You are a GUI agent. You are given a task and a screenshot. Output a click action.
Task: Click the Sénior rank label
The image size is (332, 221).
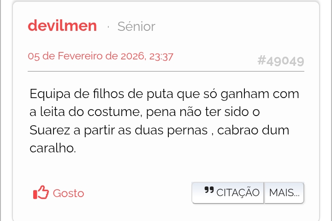[x=136, y=27]
